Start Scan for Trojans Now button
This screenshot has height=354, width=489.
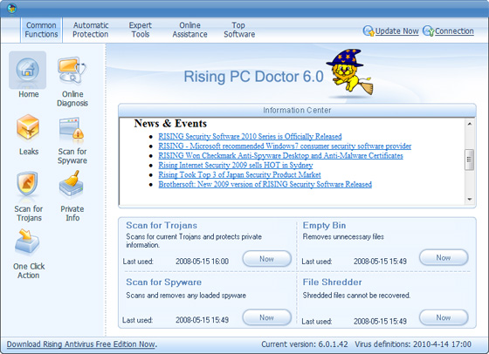(266, 259)
